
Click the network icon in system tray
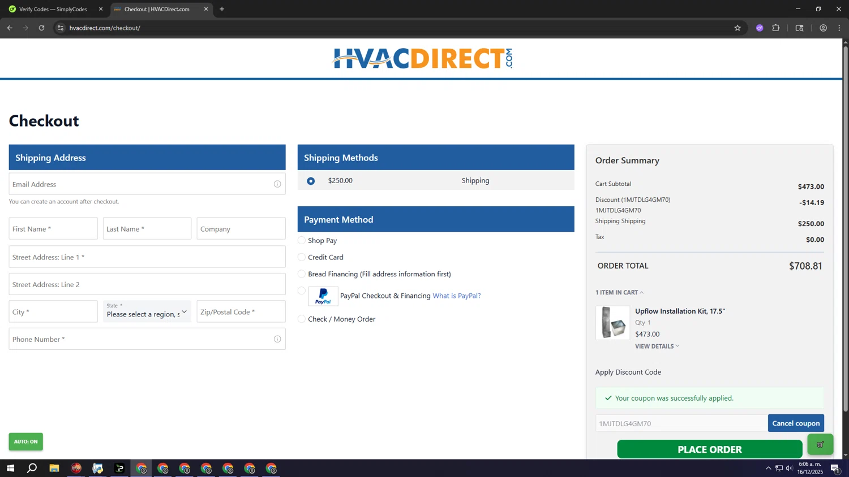point(779,469)
